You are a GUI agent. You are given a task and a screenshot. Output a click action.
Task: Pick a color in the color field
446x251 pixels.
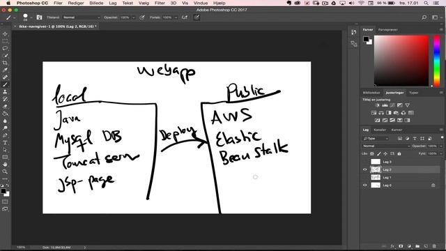click(401, 61)
